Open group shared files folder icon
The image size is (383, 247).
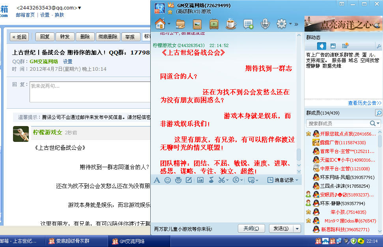pos(180,24)
